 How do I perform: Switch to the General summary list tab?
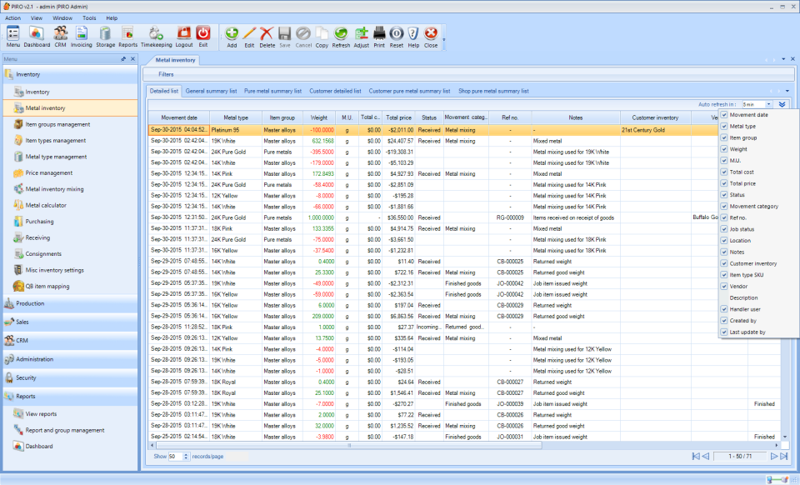[x=211, y=91]
